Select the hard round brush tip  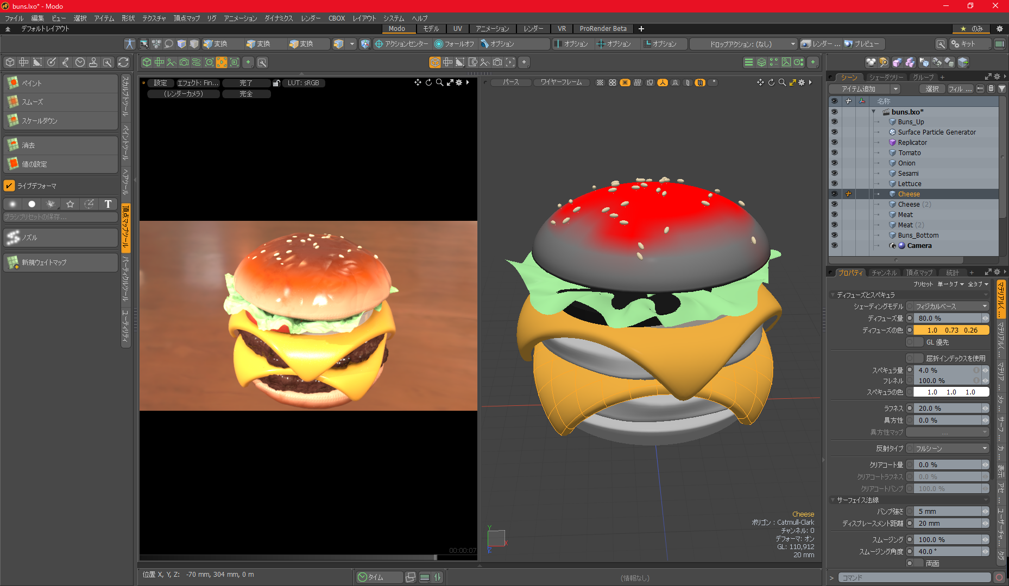(x=32, y=204)
